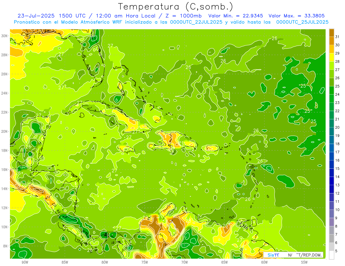
Task: Click the 24N latitude axis label
Action: (4, 93)
